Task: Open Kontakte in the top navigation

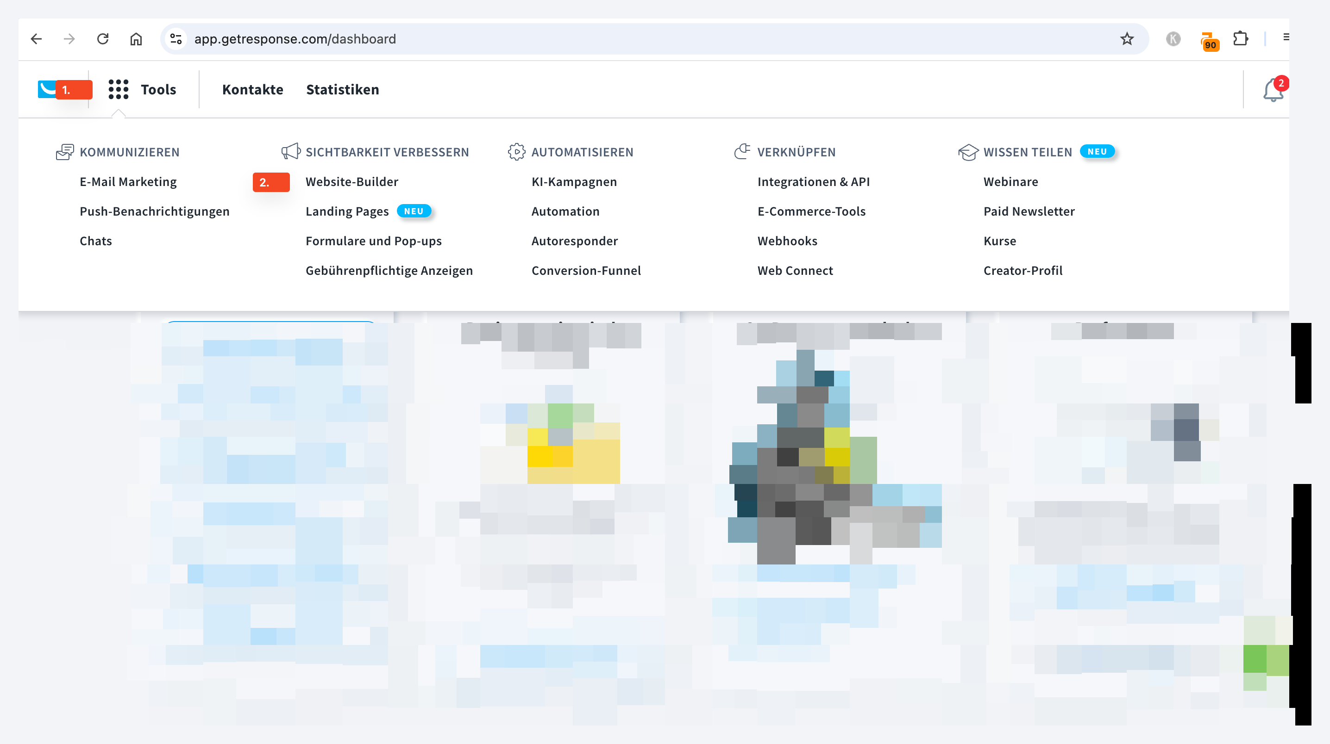Action: pyautogui.click(x=252, y=89)
